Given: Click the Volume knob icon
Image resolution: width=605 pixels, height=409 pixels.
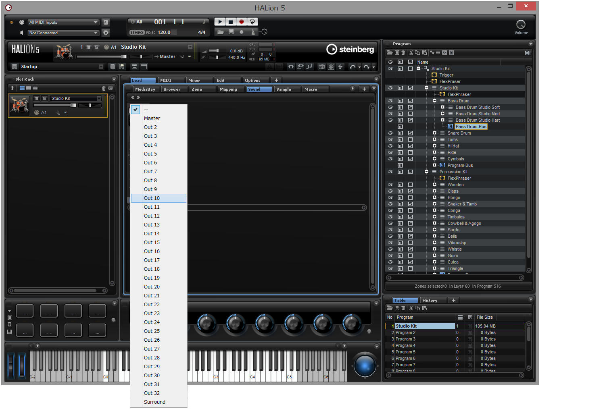Looking at the screenshot, I should [x=521, y=25].
